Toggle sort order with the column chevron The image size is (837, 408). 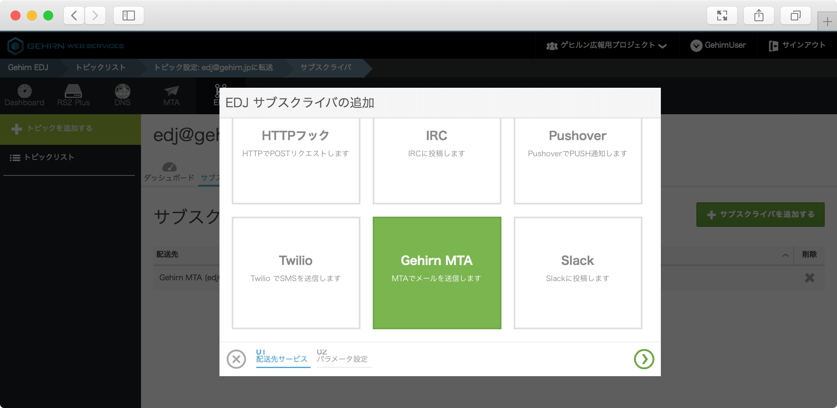[785, 255]
